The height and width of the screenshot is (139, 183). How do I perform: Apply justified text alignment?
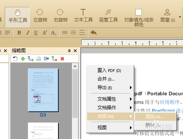pos(8,33)
